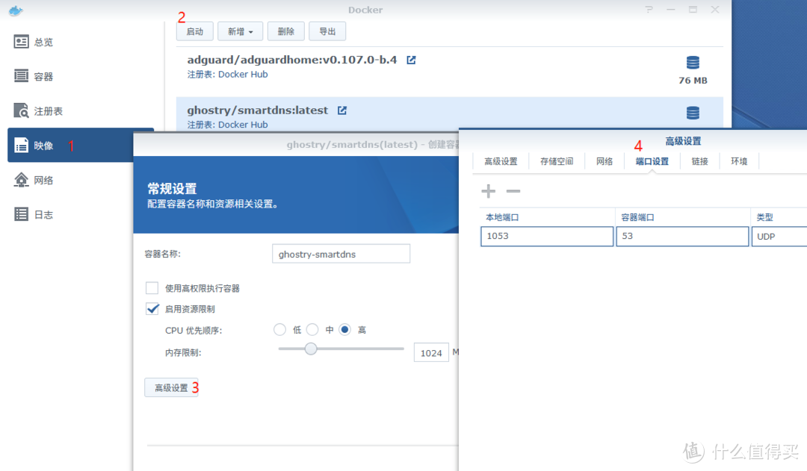The image size is (807, 471).
Task: Click the 容器端口 column header
Action: coord(683,217)
